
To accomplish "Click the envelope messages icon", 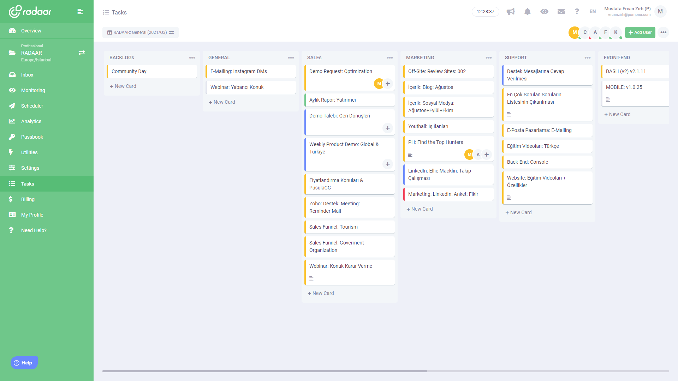I will tap(561, 12).
